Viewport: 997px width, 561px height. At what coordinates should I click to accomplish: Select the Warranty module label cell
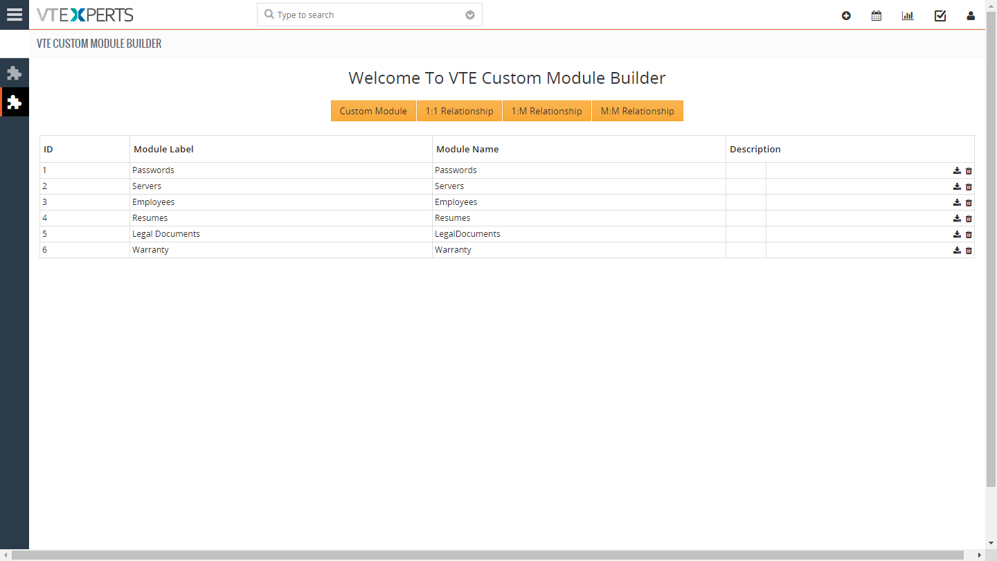click(x=281, y=250)
